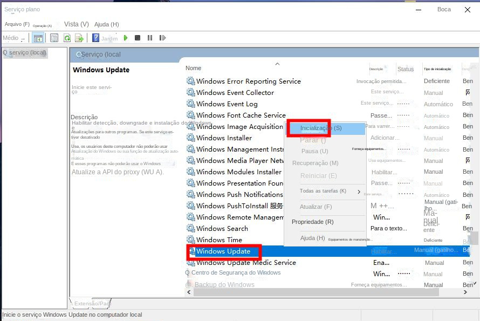This screenshot has height=321, width=480.
Task: Click the gear icon beside Windows Installer
Action: point(190,138)
